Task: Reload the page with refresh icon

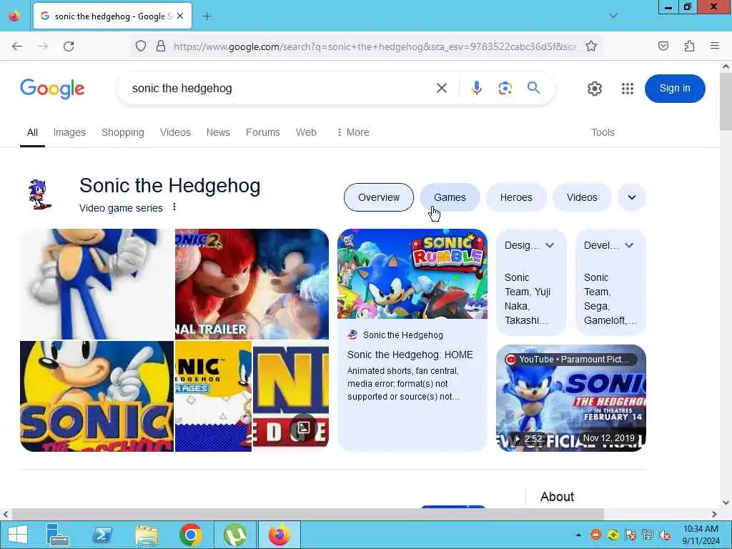Action: pos(69,46)
